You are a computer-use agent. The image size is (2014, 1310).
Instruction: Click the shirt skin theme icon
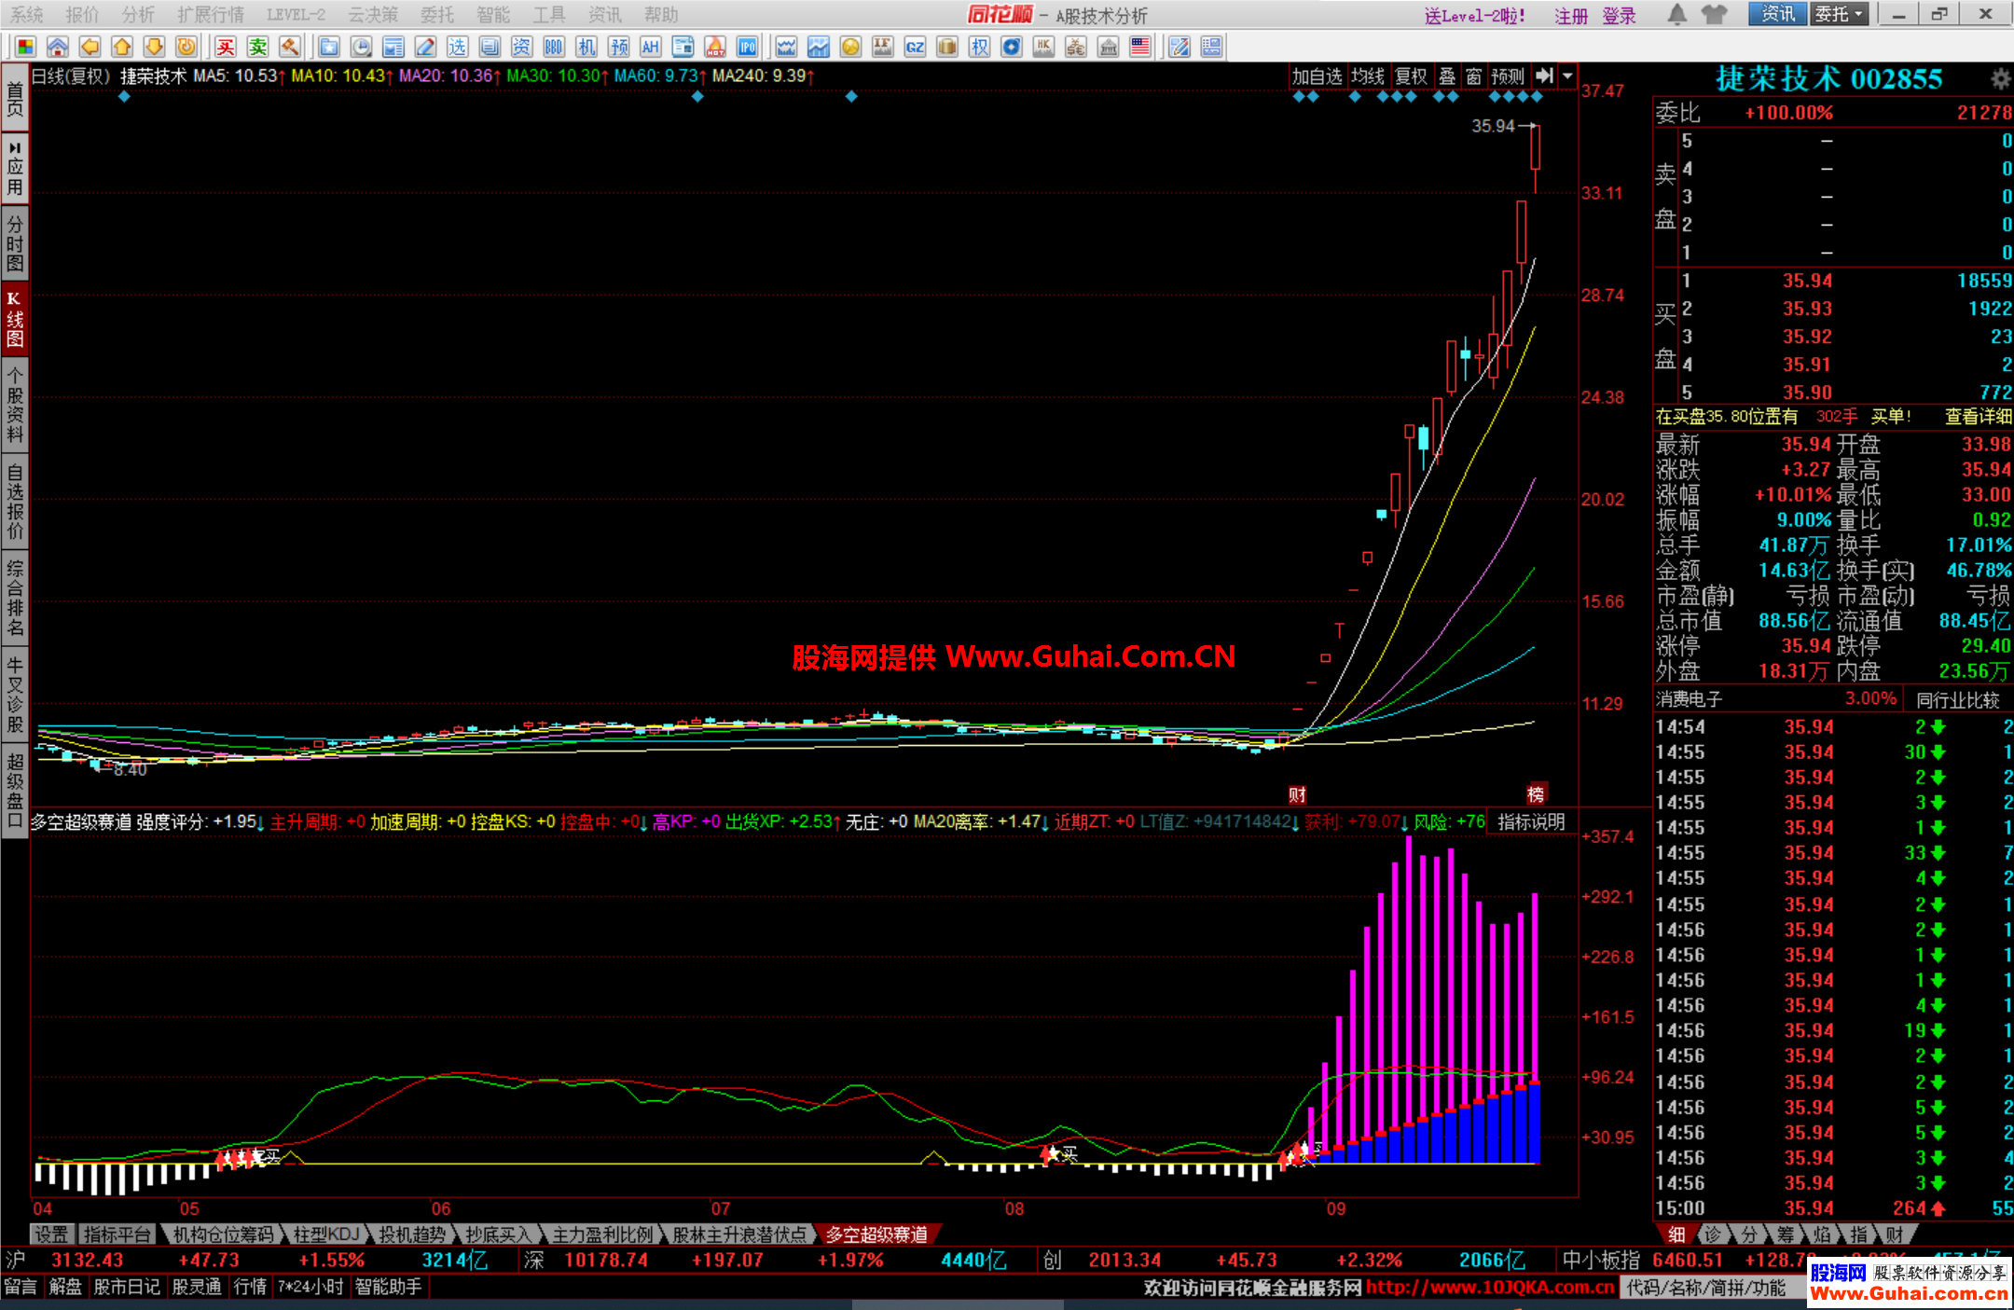[1714, 14]
